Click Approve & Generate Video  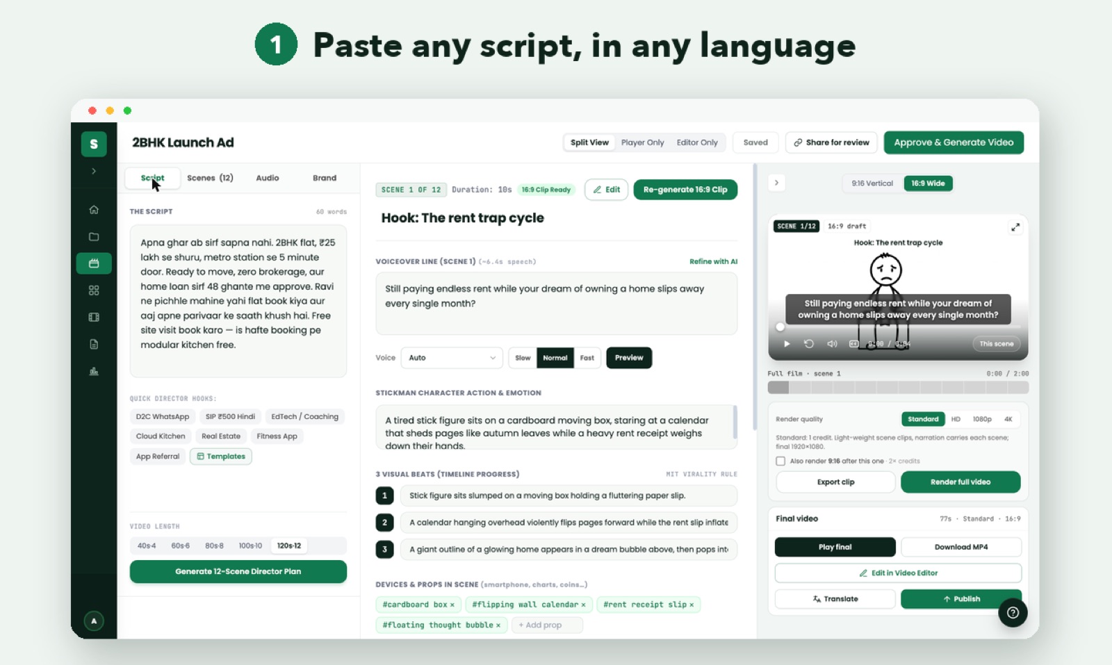[x=954, y=142]
